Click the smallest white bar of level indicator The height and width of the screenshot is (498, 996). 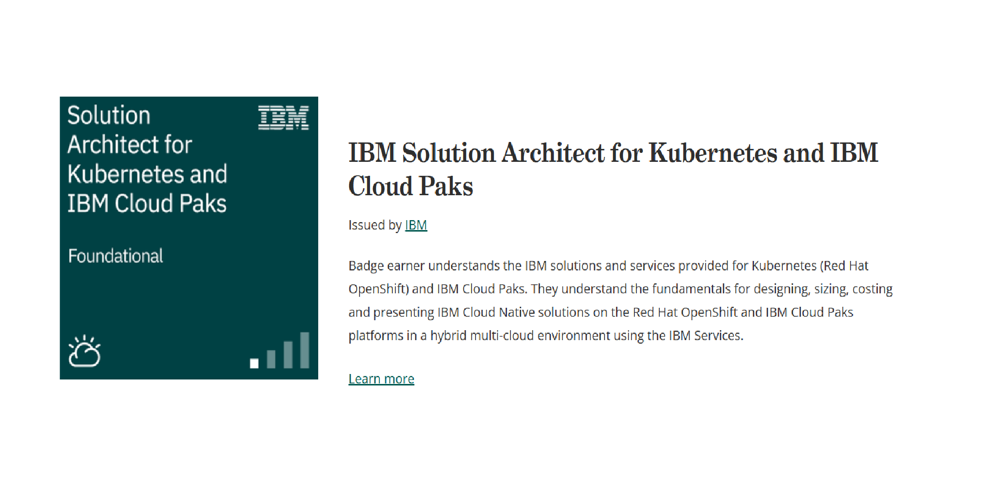tap(254, 363)
